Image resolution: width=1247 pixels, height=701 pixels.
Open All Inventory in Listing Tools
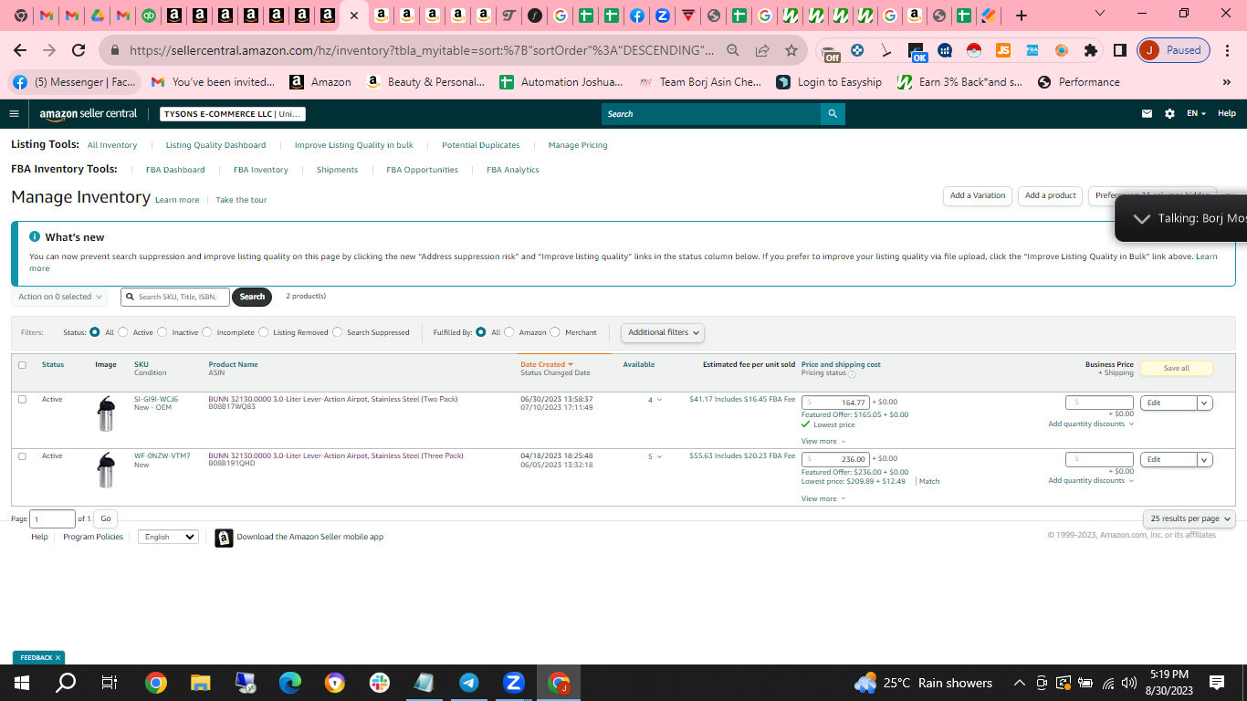click(x=112, y=145)
